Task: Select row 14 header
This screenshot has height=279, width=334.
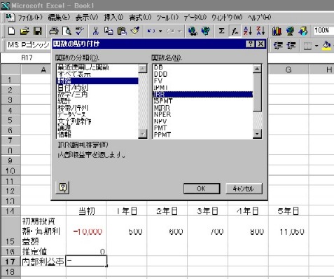Action: click(x=11, y=211)
